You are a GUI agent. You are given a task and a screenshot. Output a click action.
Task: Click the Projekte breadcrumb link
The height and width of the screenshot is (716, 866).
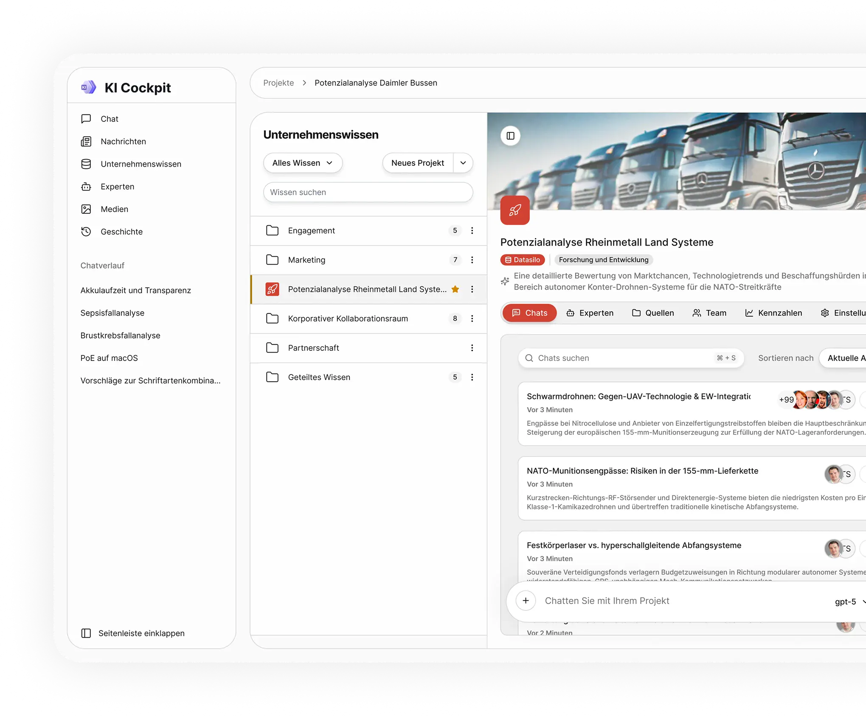tap(278, 83)
